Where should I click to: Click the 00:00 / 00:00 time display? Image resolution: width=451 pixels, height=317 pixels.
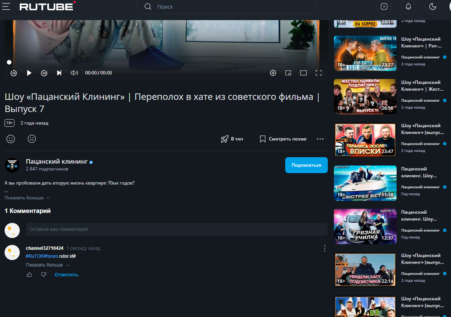coord(98,73)
